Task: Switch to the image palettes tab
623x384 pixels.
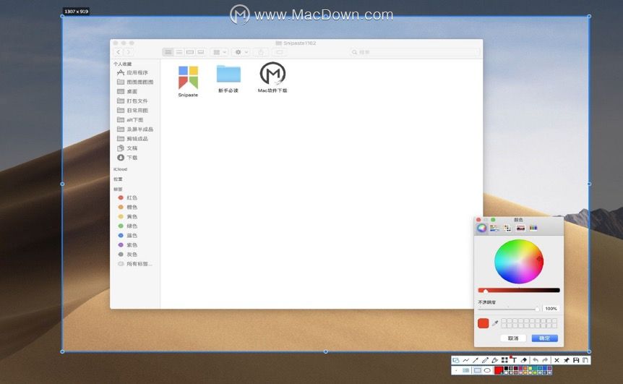Action: coord(520,229)
